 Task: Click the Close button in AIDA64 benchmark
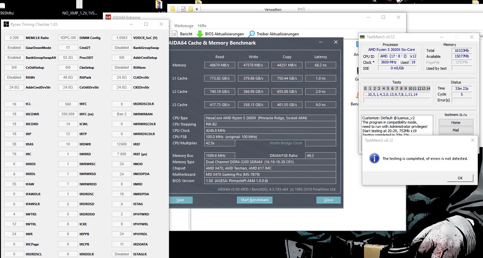[x=328, y=200]
